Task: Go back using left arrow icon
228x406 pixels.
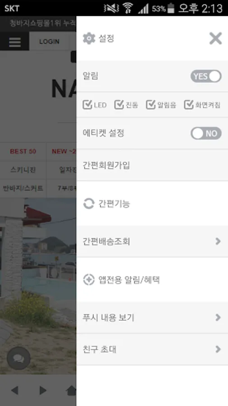Action: point(15,391)
